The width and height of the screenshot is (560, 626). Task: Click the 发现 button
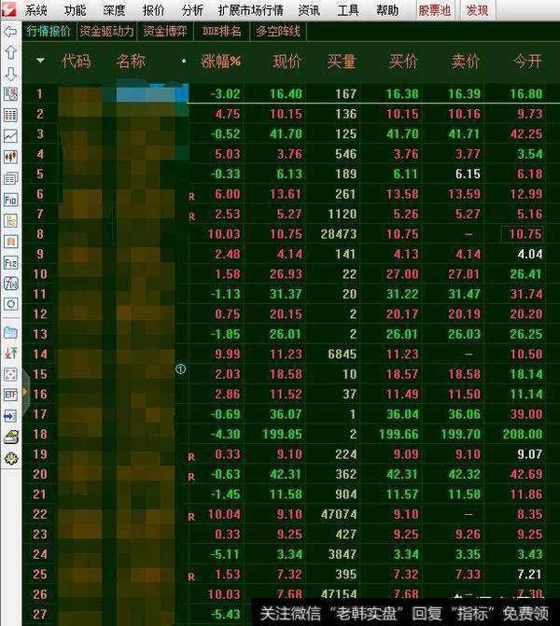pyautogui.click(x=478, y=10)
